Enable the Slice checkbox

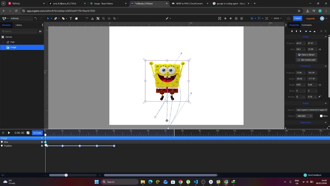[321, 116]
